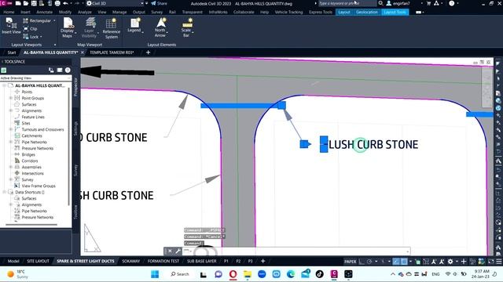
Task: Click the command line customize wrench icon
Action: (x=178, y=251)
